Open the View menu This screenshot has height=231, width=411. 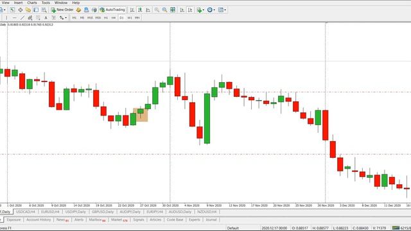point(6,3)
